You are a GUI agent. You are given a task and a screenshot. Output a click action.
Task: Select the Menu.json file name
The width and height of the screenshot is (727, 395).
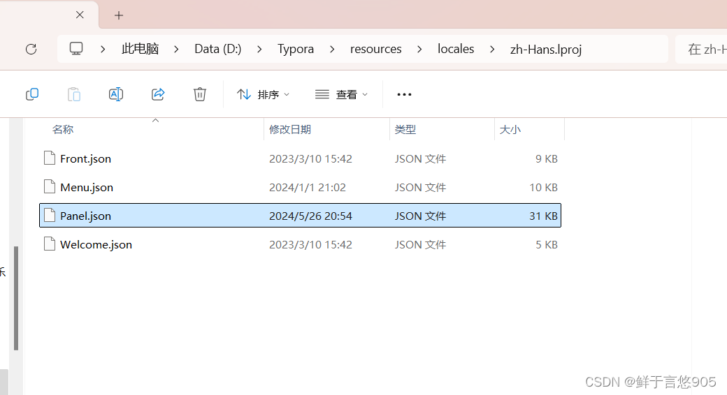[x=87, y=188]
